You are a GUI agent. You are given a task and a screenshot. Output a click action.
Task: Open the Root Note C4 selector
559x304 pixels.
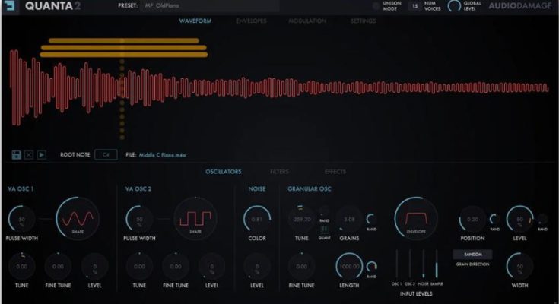(105, 154)
